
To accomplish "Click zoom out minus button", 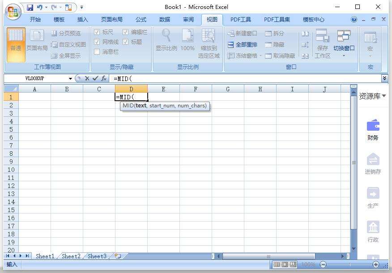I will (x=323, y=264).
